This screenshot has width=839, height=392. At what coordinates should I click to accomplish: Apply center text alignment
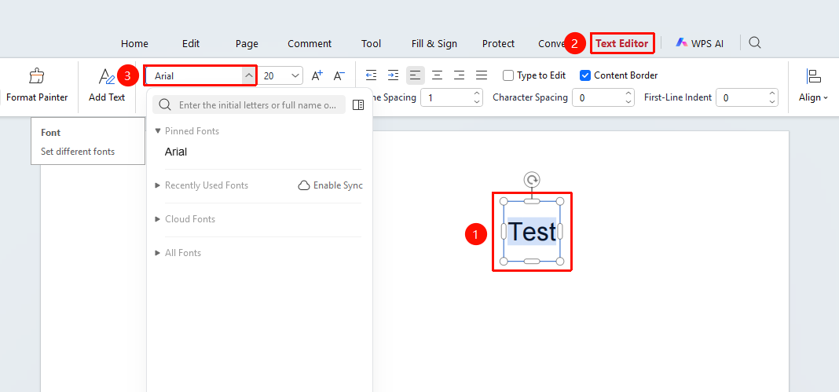tap(437, 75)
